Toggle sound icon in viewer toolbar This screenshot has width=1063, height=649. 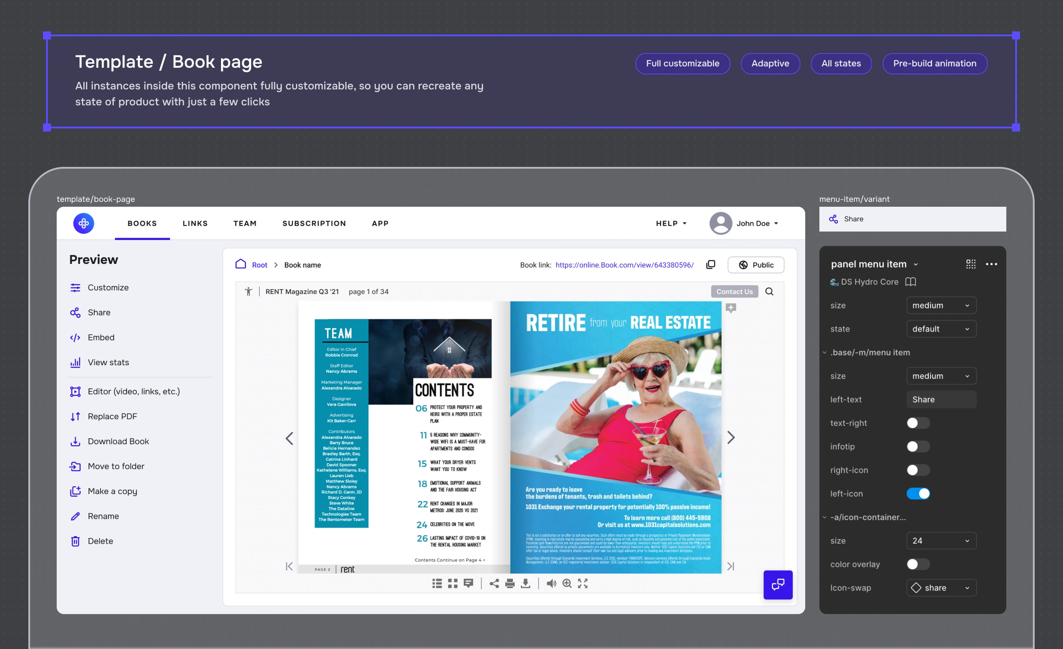tap(551, 583)
